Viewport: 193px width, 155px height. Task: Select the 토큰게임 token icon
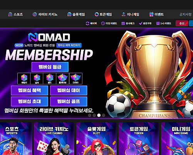coord(96,14)
